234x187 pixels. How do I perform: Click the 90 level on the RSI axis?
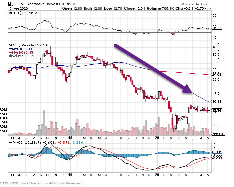tap(214, 16)
